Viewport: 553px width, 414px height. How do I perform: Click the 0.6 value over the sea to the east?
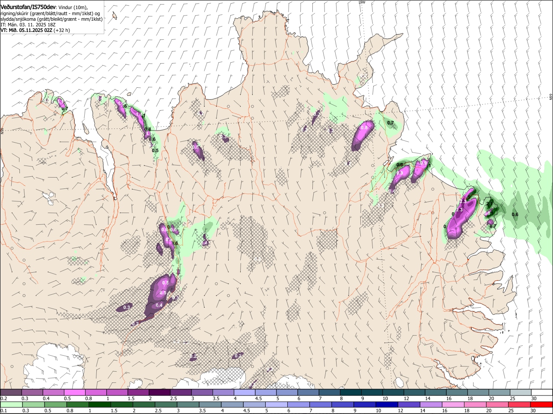coord(515,214)
